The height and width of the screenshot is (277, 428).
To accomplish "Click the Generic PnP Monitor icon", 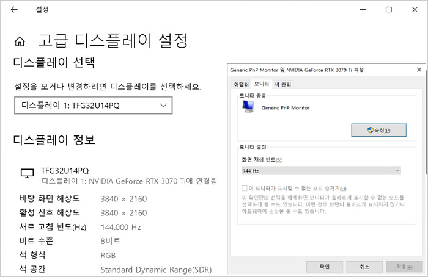I will [248, 107].
